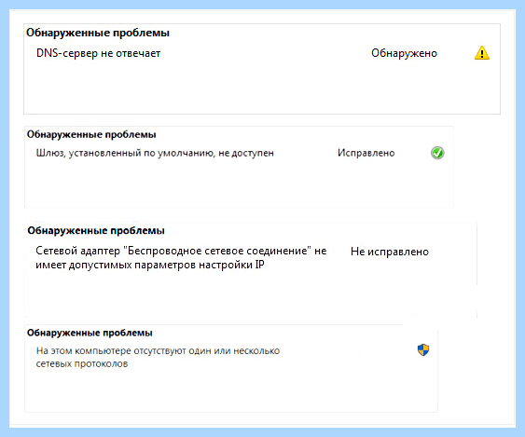Select the missing network protocols problem text

click(158, 357)
